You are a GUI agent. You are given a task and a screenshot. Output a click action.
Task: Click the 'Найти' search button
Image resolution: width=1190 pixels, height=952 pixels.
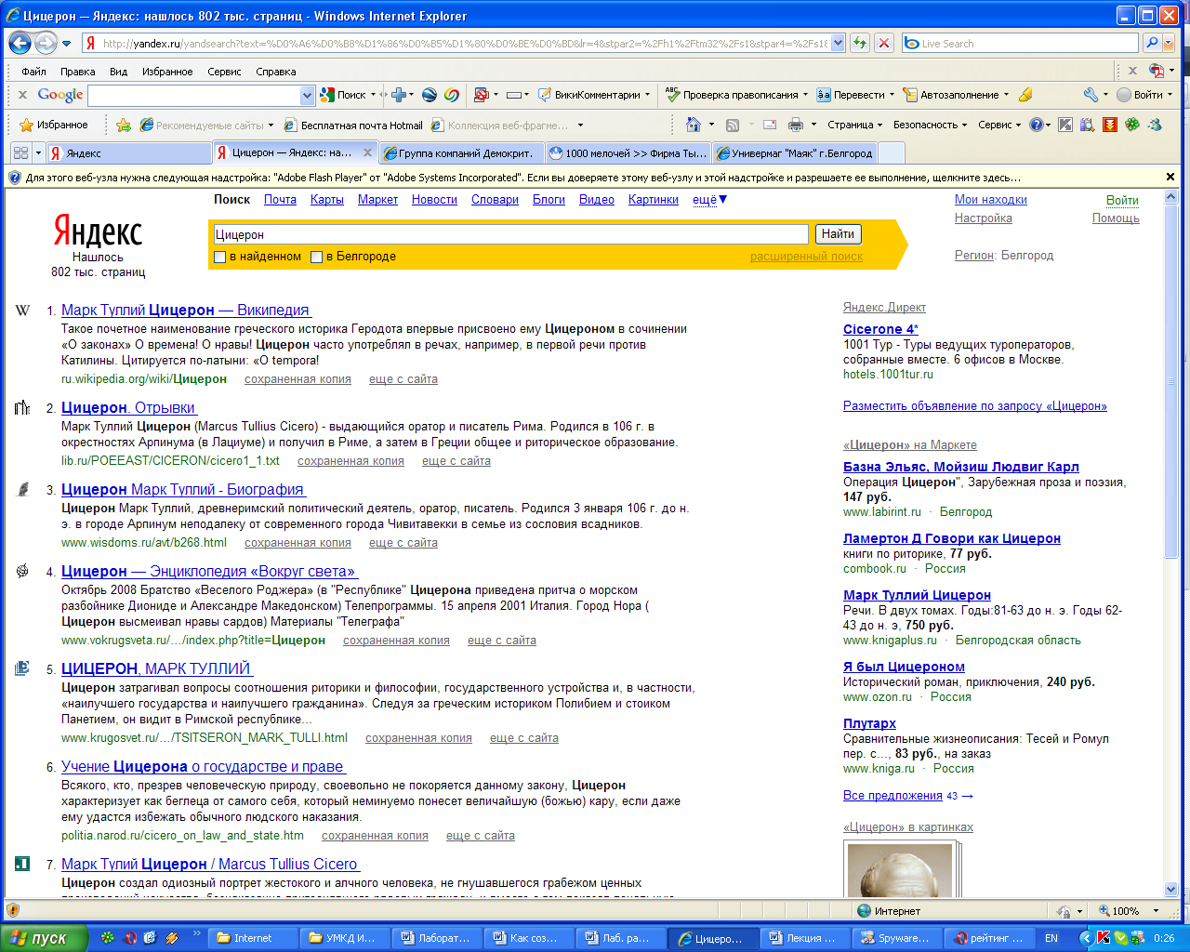point(838,234)
